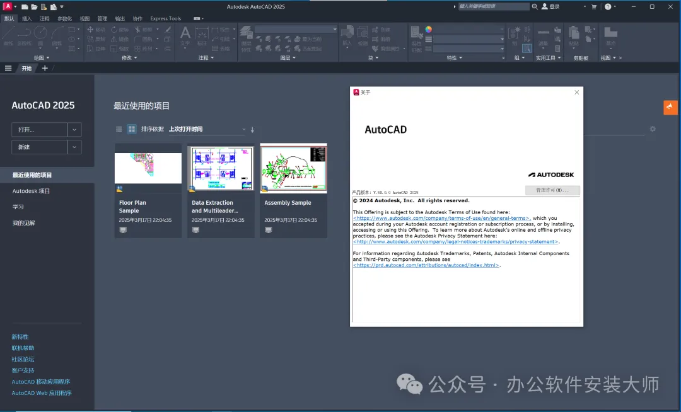The image size is (681, 412).
Task: Open the 上次打开时间 sort dropdown
Action: (207, 129)
